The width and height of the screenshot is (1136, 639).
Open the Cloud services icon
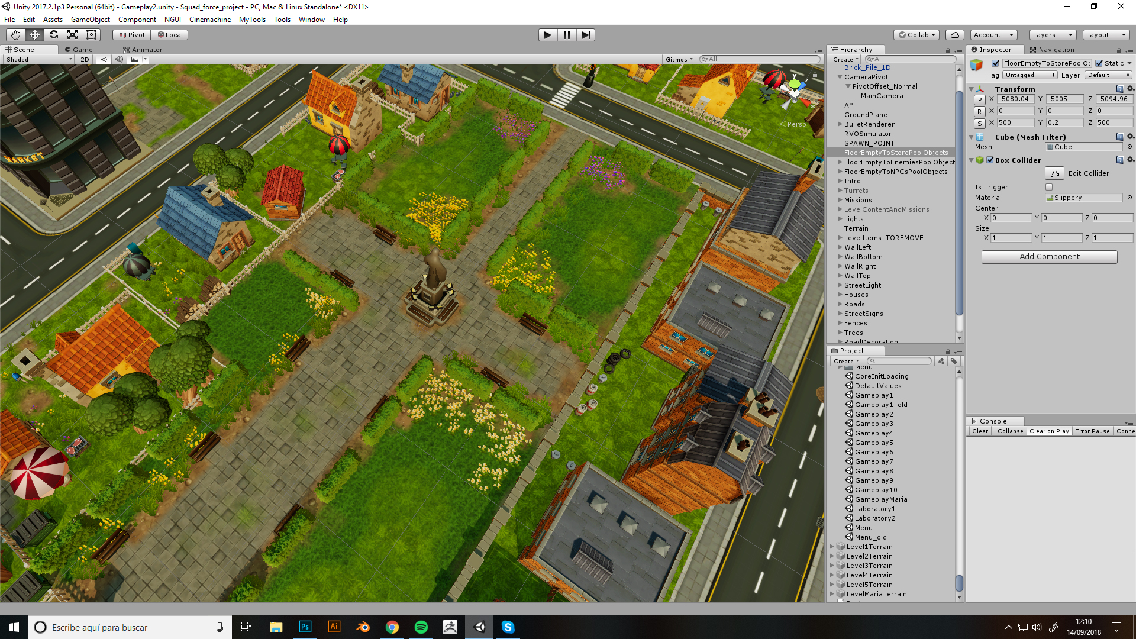pyautogui.click(x=955, y=35)
